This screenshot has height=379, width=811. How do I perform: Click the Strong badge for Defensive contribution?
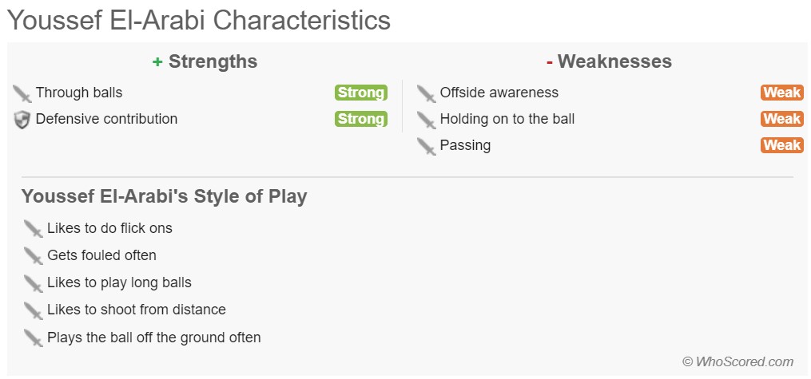click(360, 119)
